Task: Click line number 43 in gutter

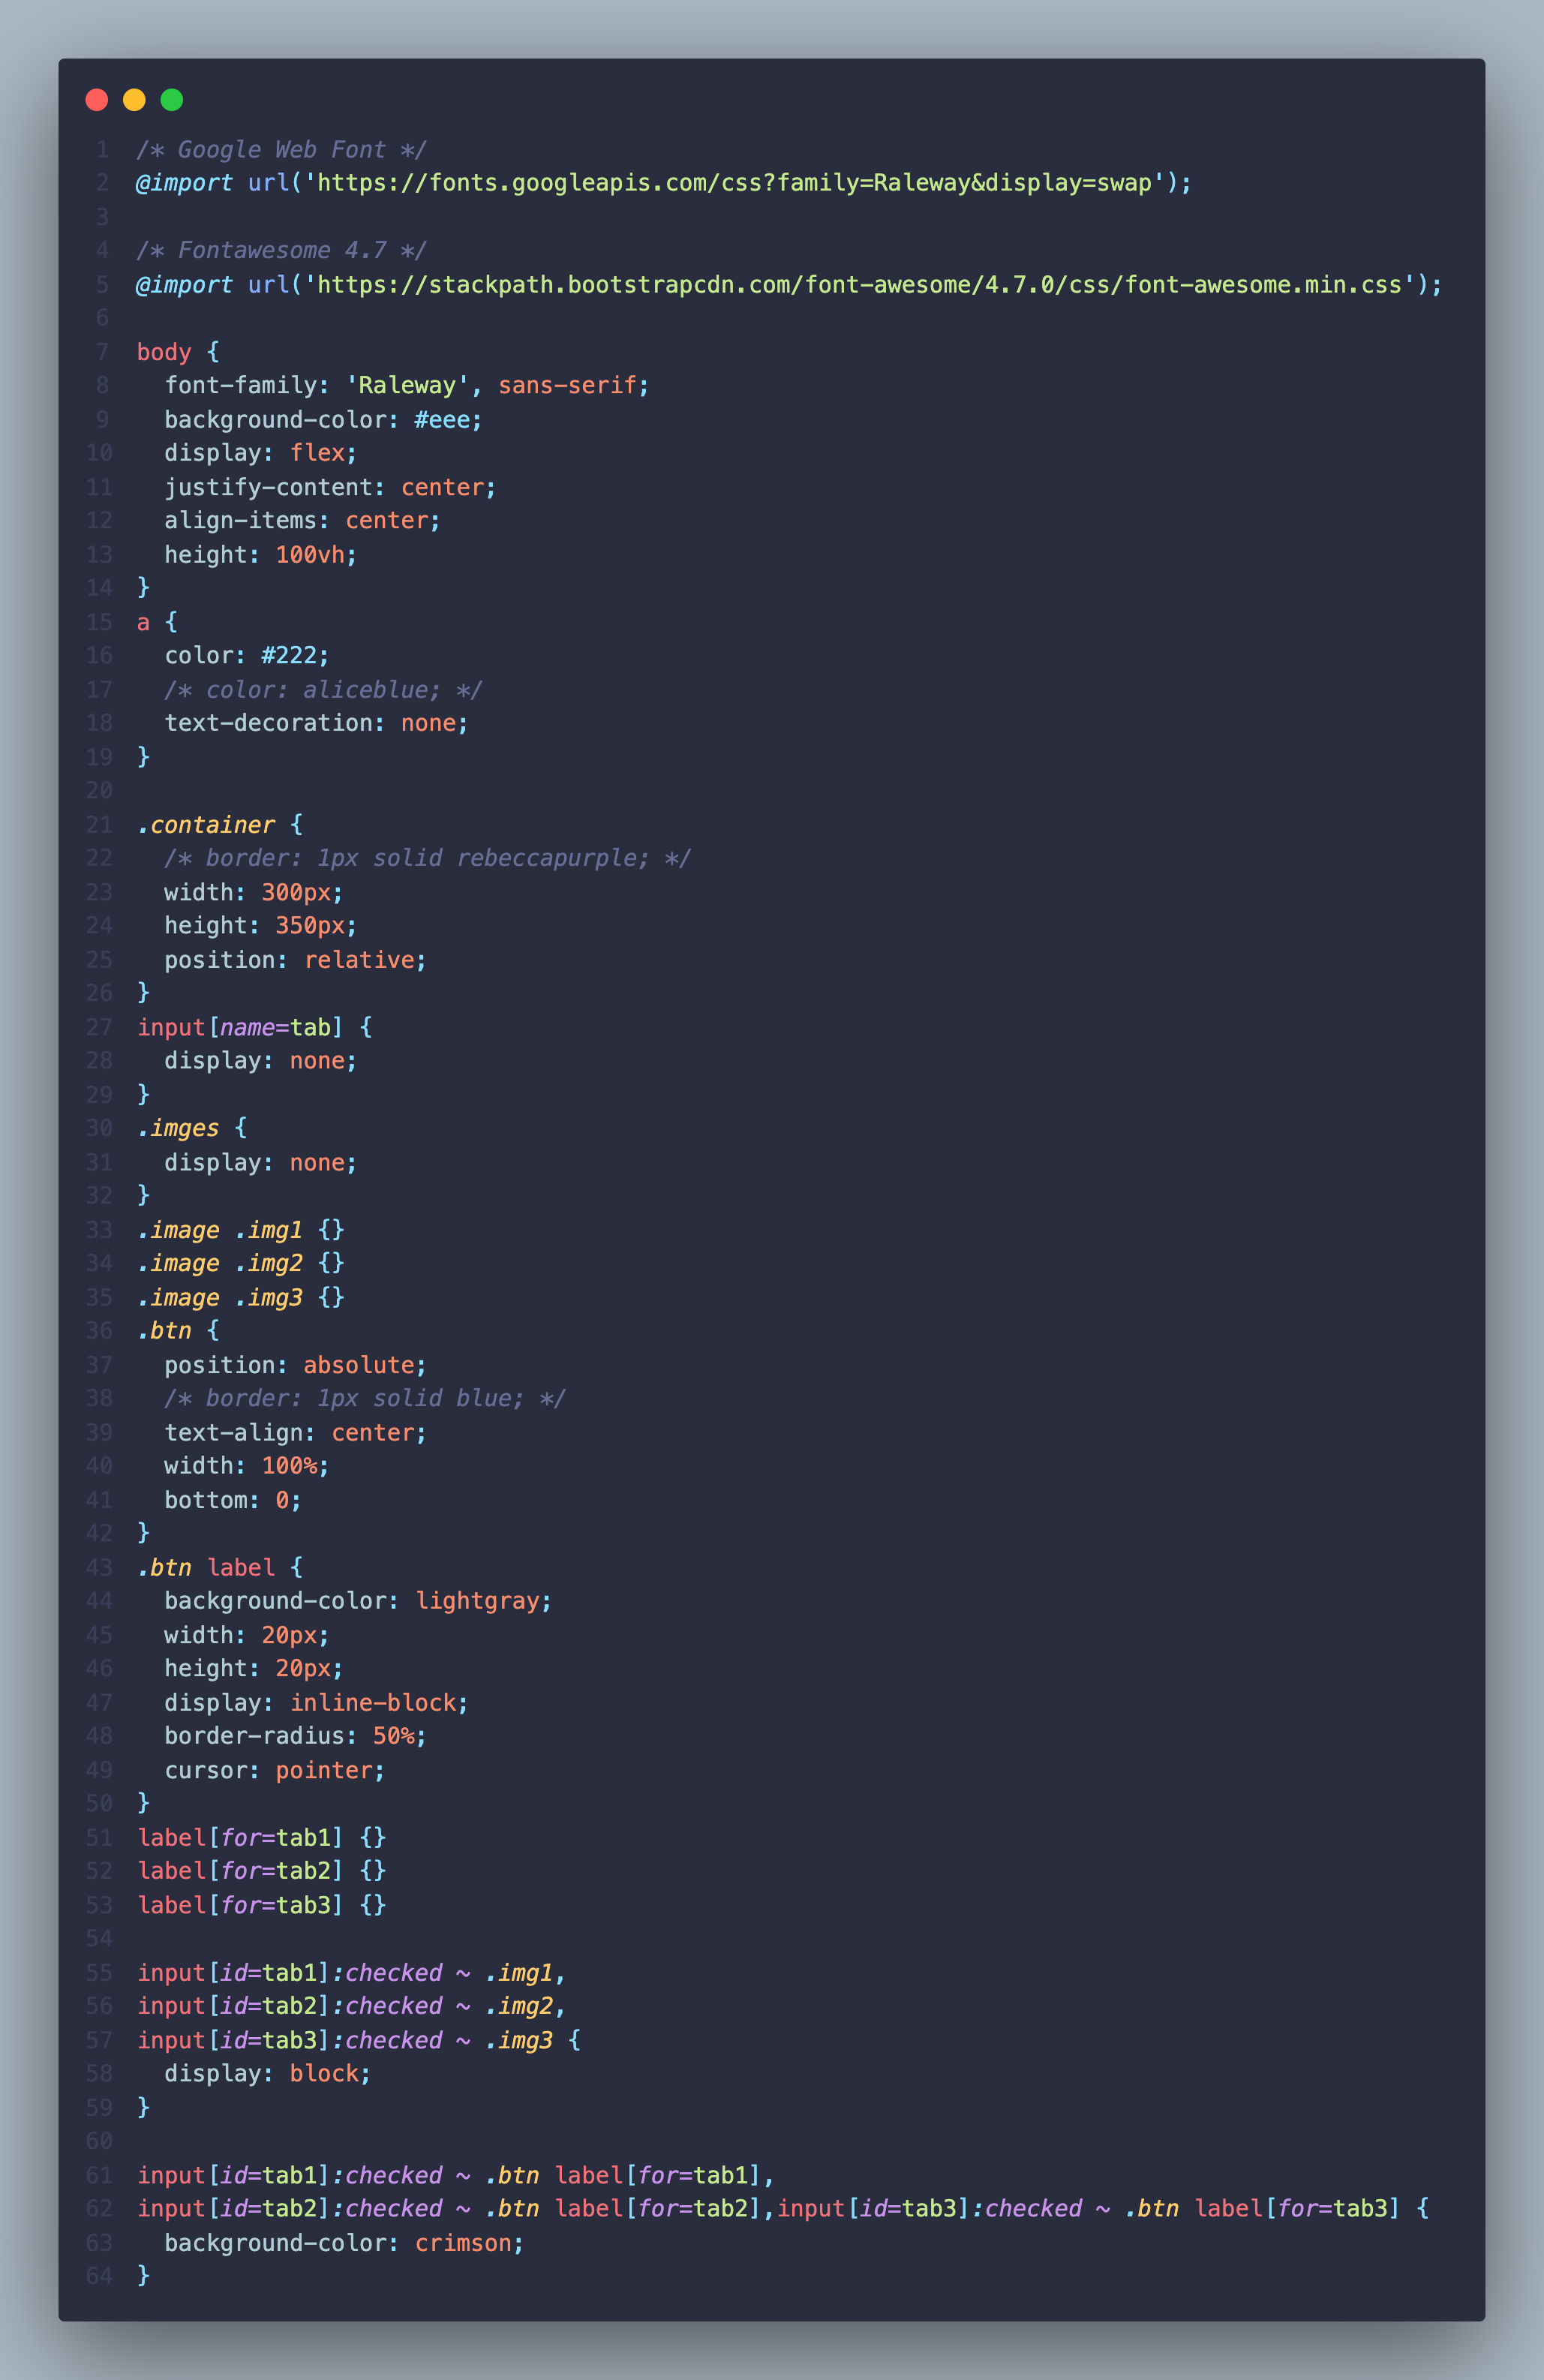Action: 99,1567
